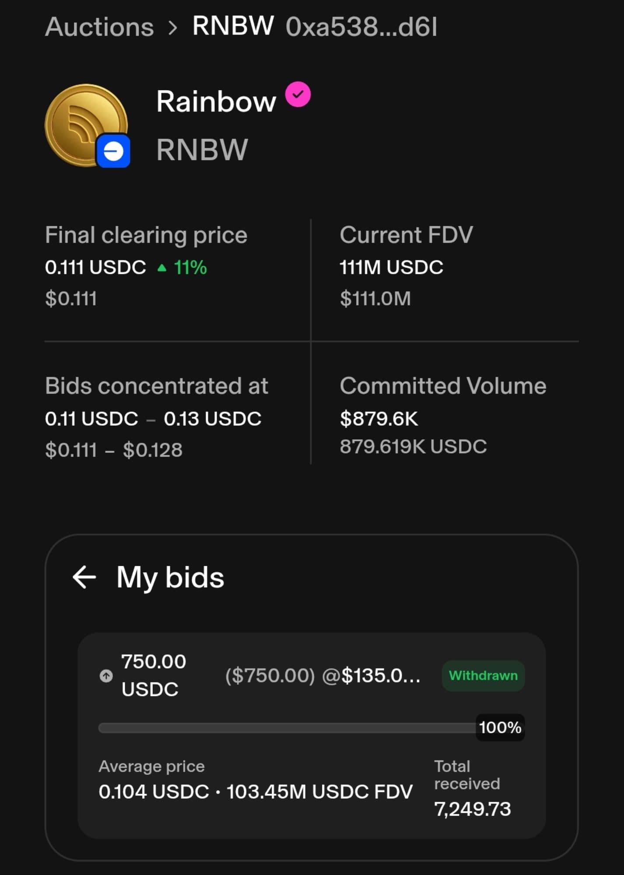
Task: Click the green Withdrawn status badge
Action: click(483, 675)
